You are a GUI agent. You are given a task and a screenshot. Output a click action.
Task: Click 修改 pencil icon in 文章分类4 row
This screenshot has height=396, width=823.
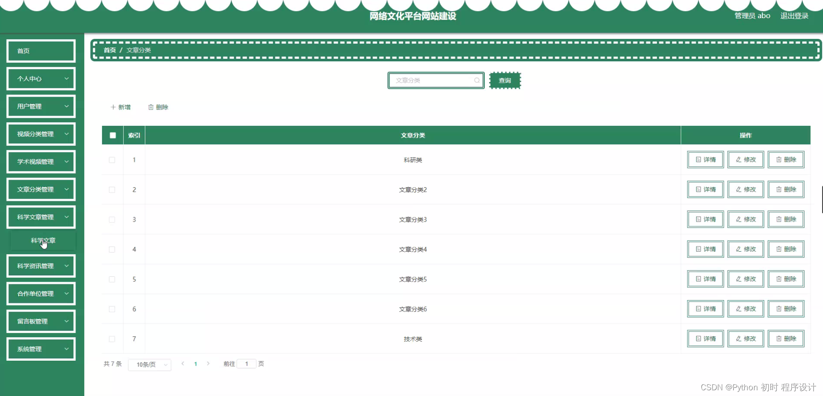pyautogui.click(x=738, y=249)
